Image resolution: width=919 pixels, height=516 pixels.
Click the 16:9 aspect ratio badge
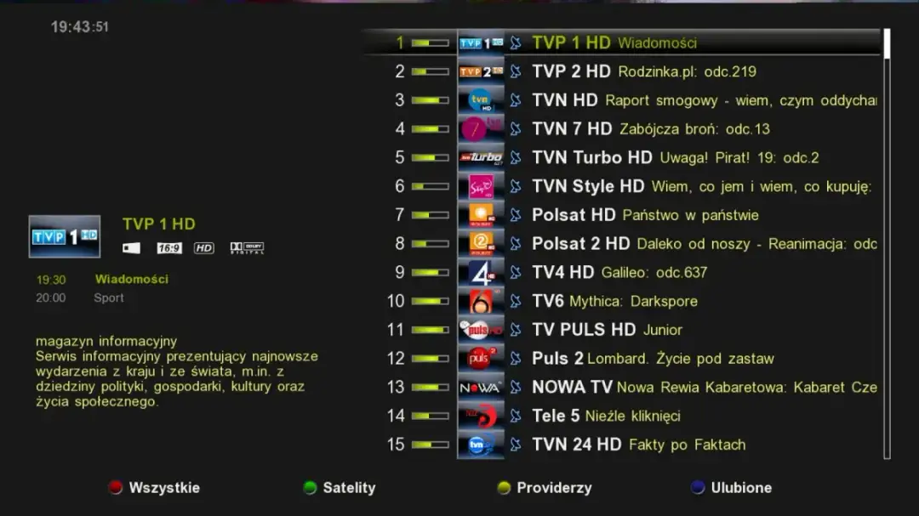point(169,248)
